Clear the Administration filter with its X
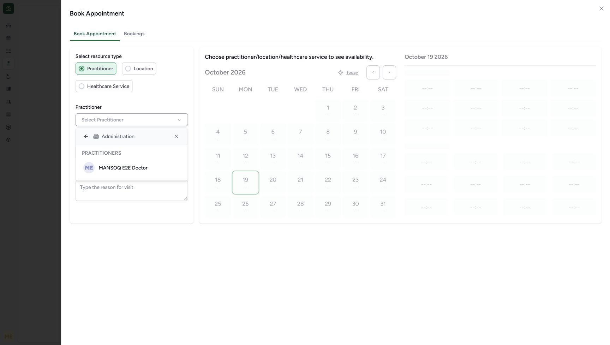 point(176,136)
